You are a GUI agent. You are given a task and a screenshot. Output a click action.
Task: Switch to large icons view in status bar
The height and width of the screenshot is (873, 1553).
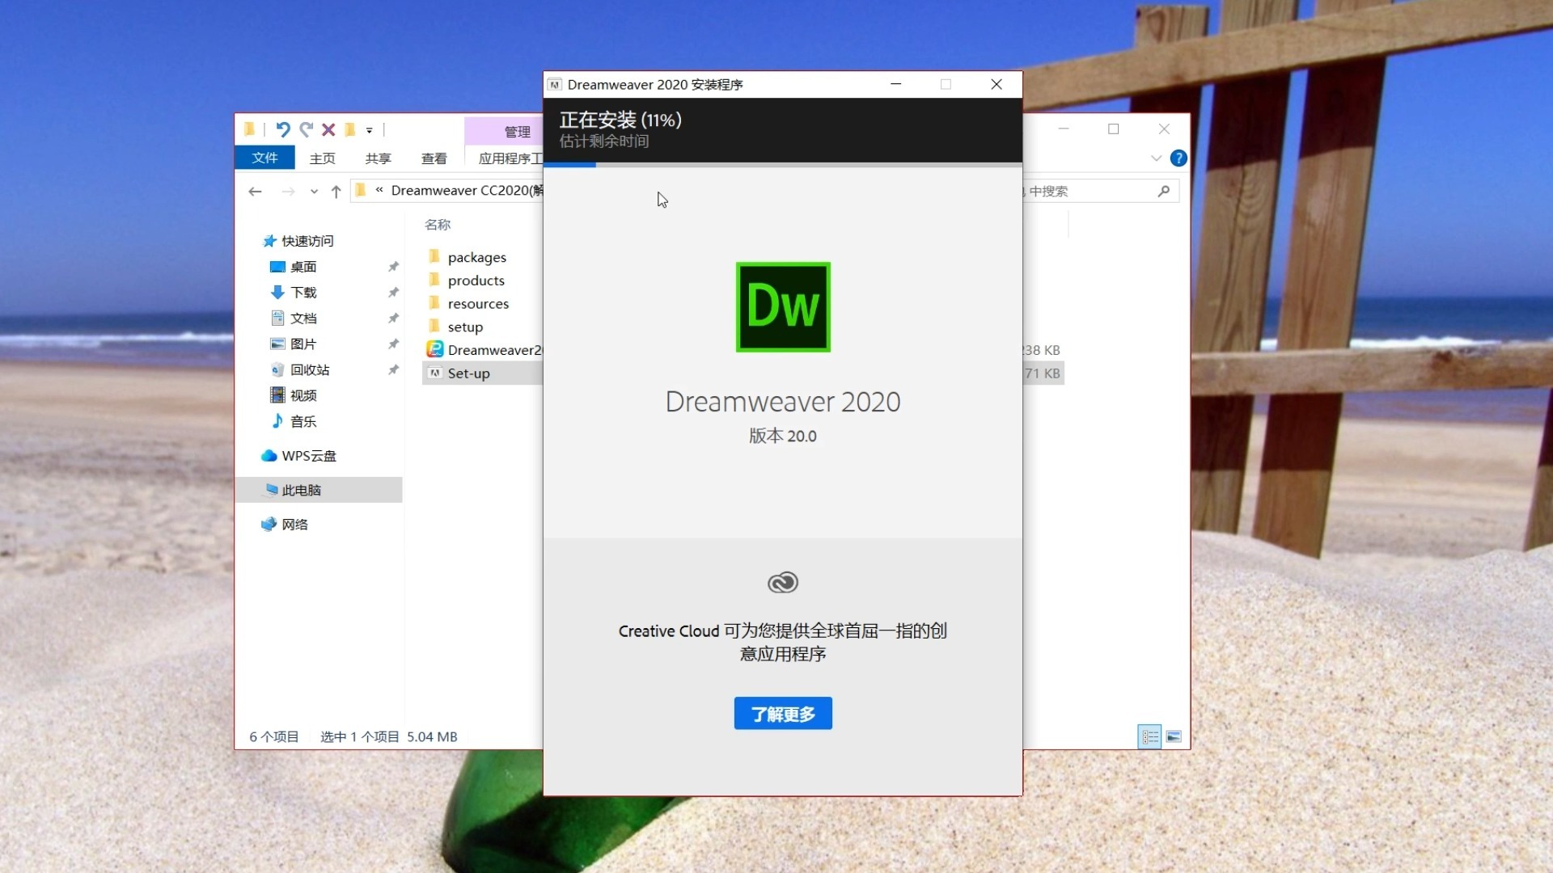(1174, 736)
